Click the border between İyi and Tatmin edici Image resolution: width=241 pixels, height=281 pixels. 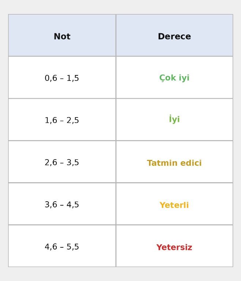(174, 140)
